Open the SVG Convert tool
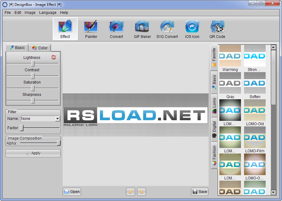 pos(167,29)
